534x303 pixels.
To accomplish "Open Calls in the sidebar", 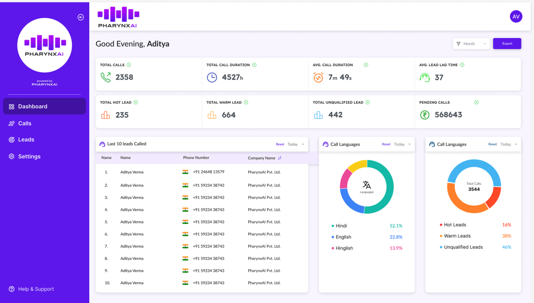I will coord(25,123).
